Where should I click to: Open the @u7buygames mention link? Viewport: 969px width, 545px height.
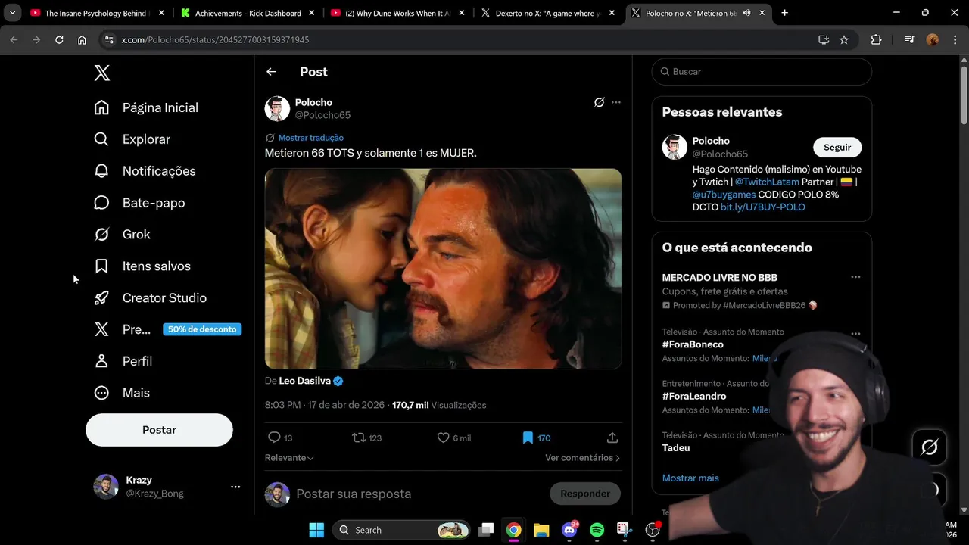pos(724,195)
